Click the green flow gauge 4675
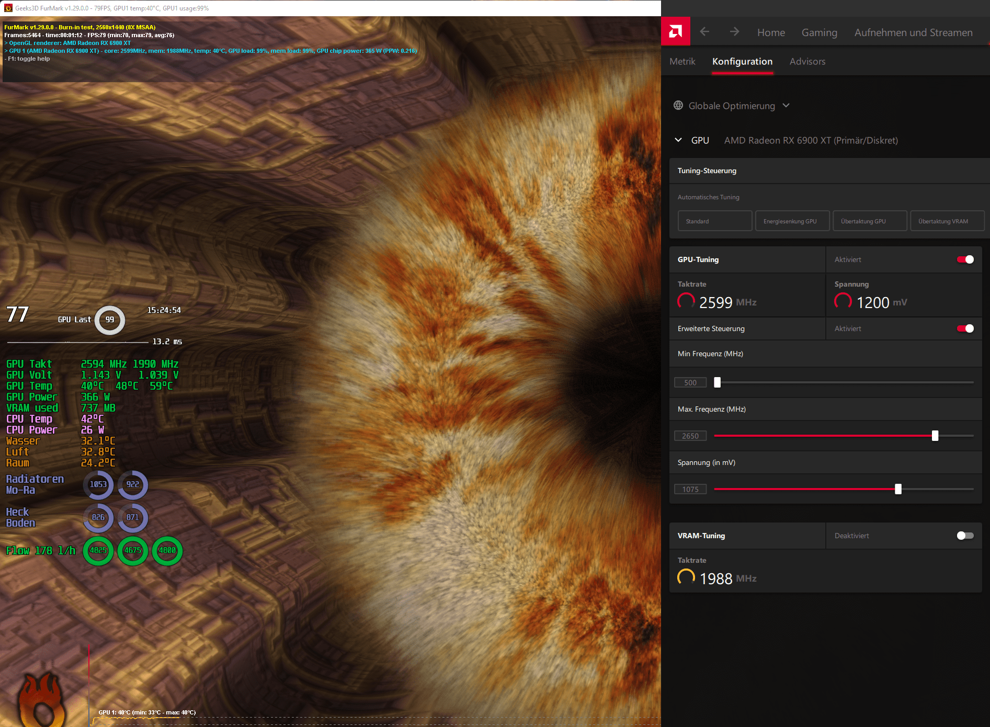Screen dimensions: 990x727 [133, 550]
